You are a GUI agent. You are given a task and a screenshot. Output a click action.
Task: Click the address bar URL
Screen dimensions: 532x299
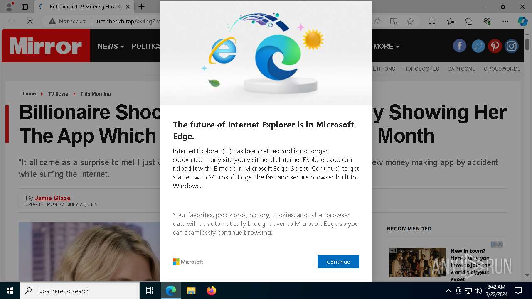(x=128, y=21)
